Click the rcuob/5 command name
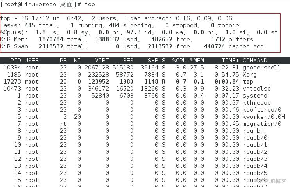Image resolution: width=290 pixels, height=187 pixels. coord(255,173)
